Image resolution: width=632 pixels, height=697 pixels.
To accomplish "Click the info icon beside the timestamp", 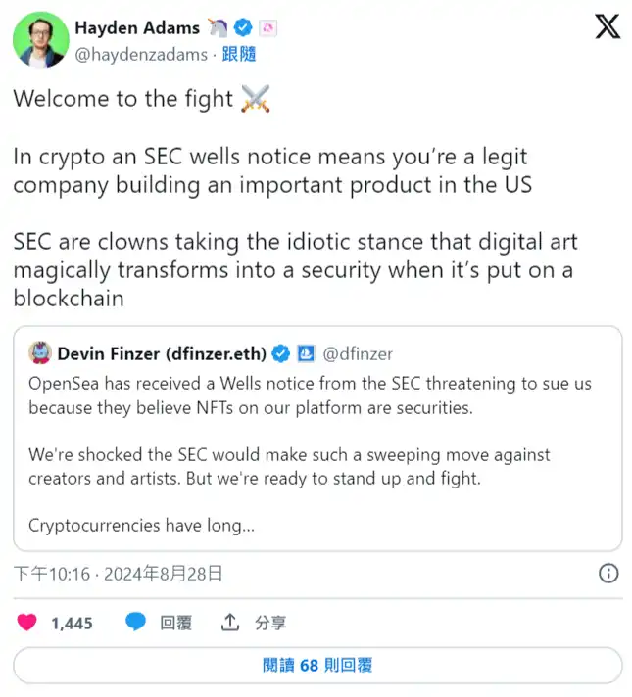I will coord(608,573).
